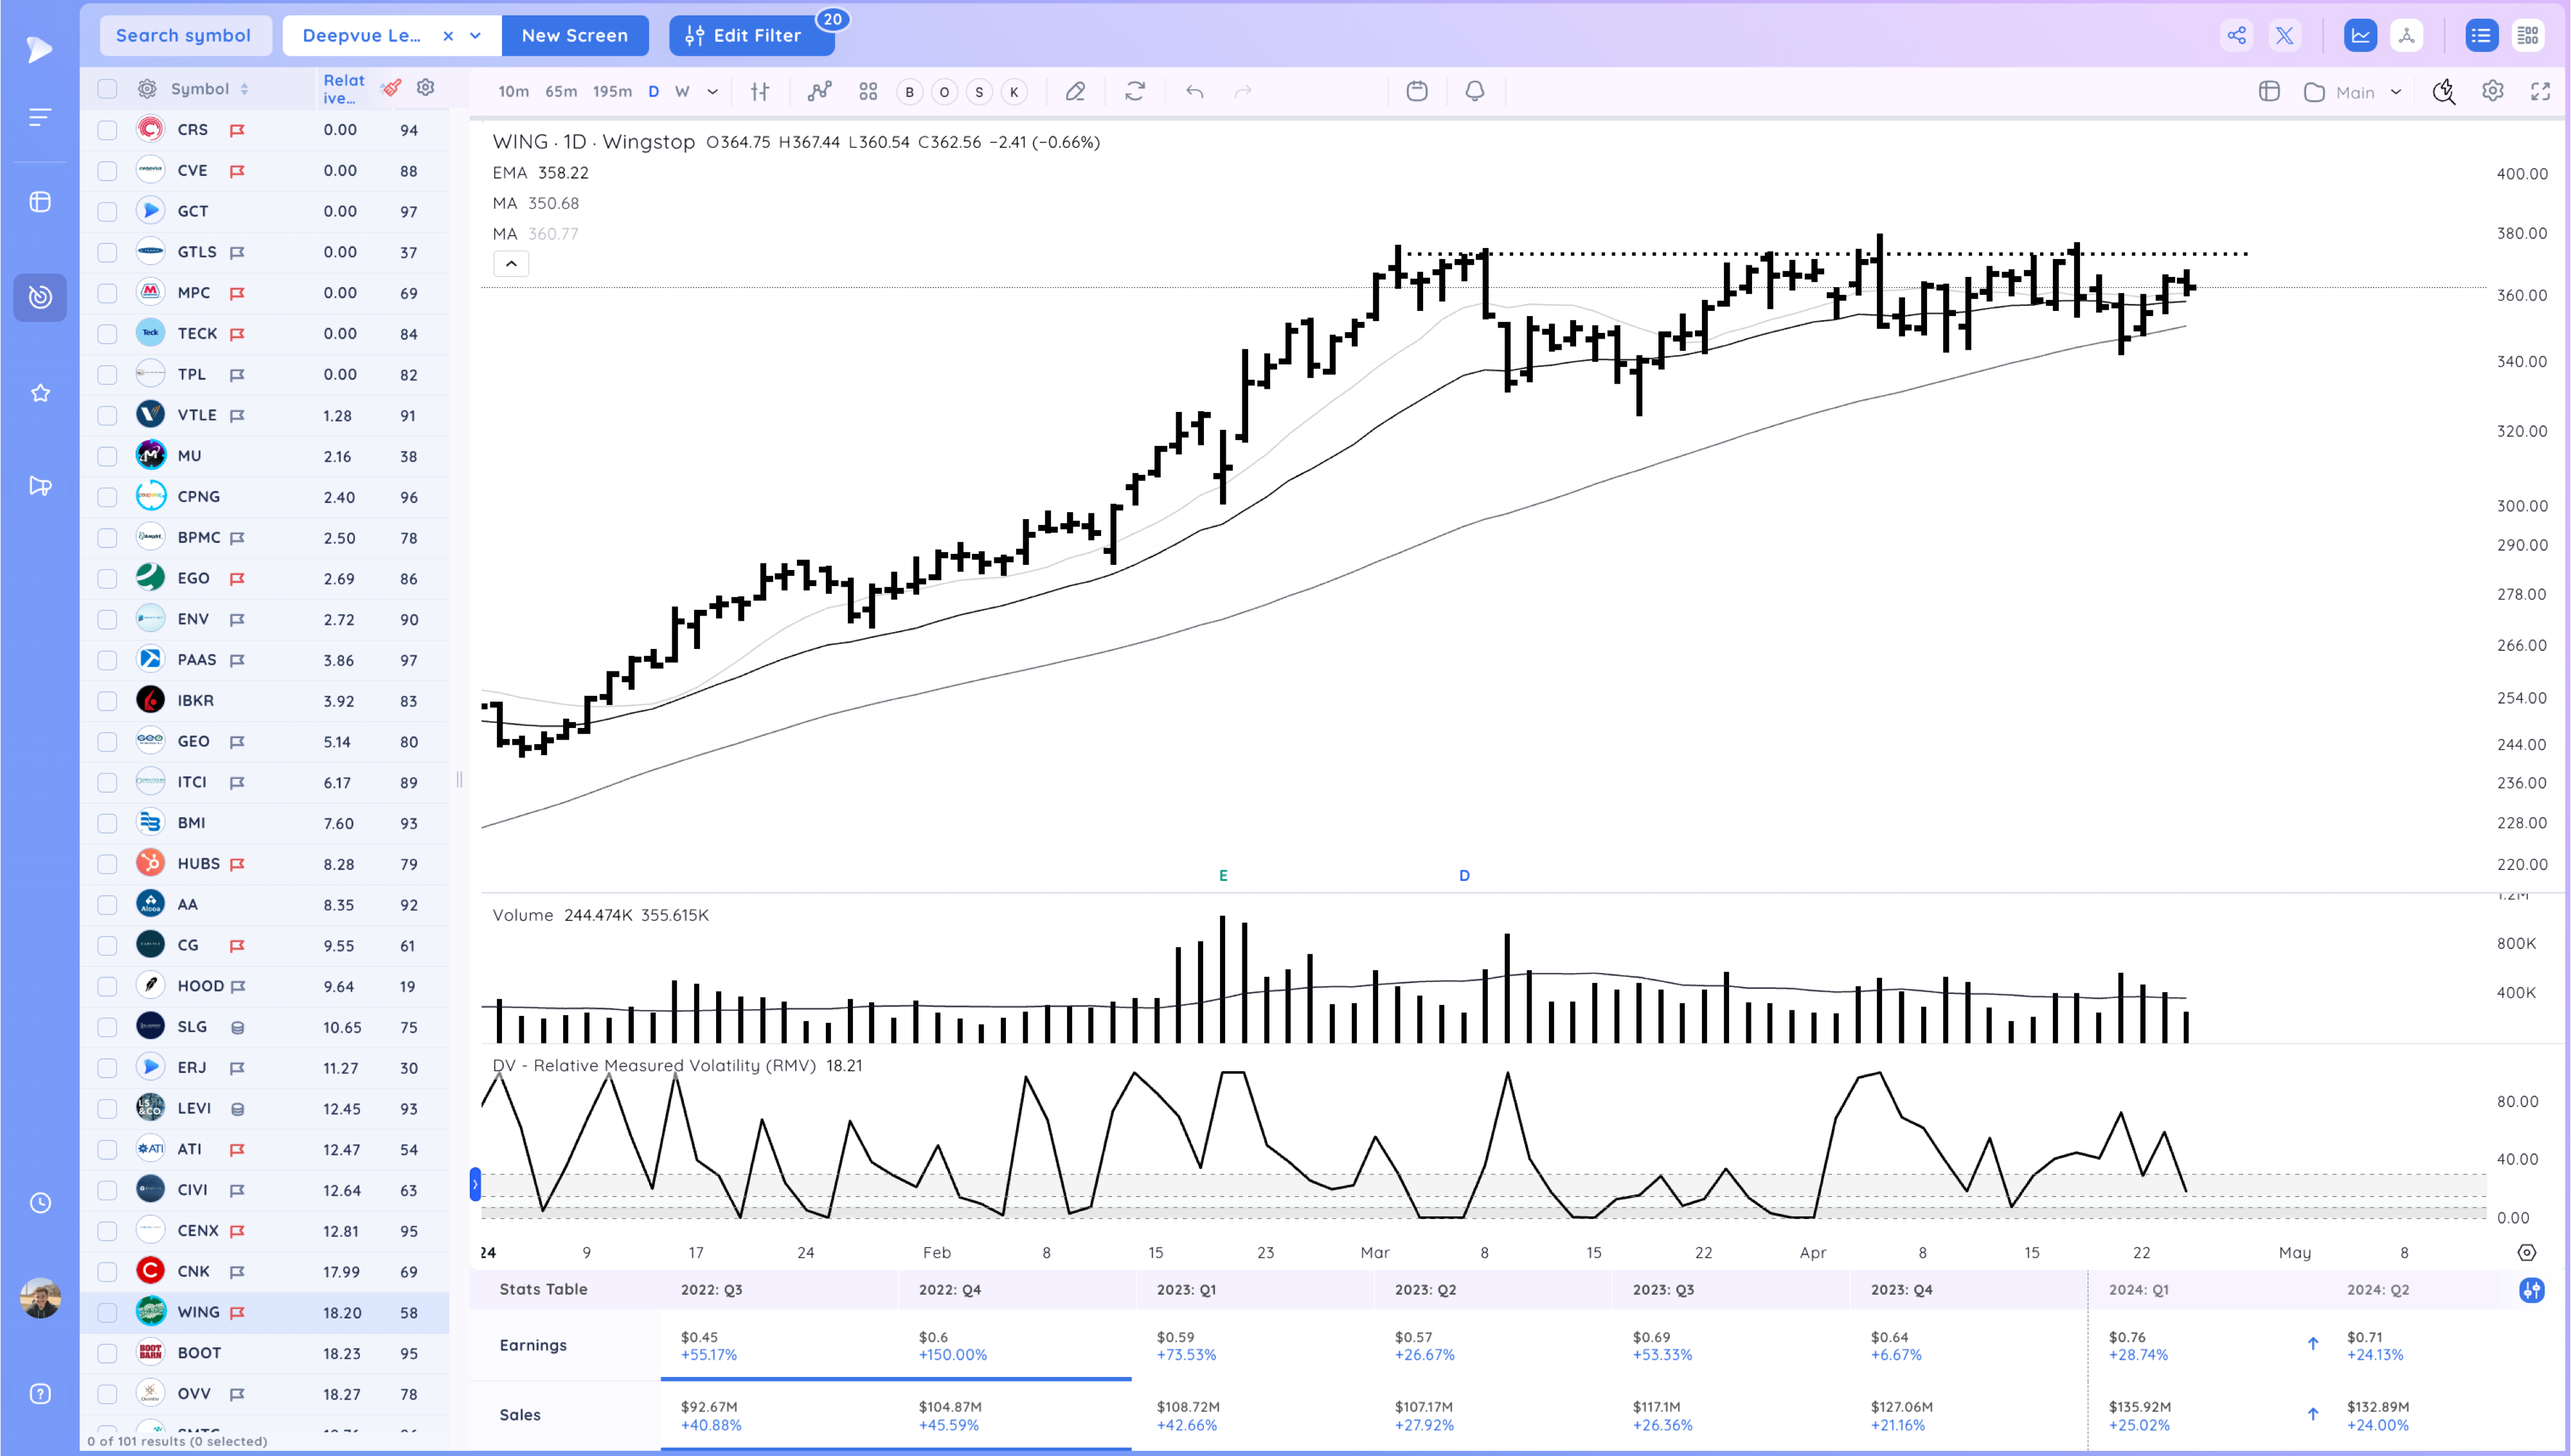The height and width of the screenshot is (1456, 2571).
Task: Open the sidebar menu lines icon
Action: click(39, 118)
